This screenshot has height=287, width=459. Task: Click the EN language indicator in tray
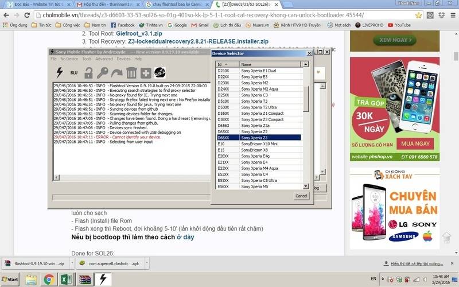point(374,278)
